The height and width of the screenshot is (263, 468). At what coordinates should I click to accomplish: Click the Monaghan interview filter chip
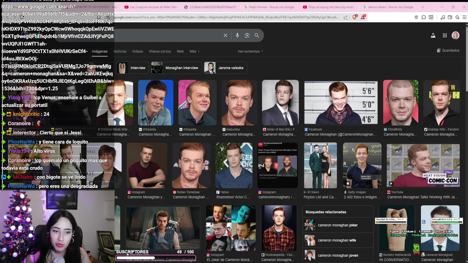[x=177, y=68]
